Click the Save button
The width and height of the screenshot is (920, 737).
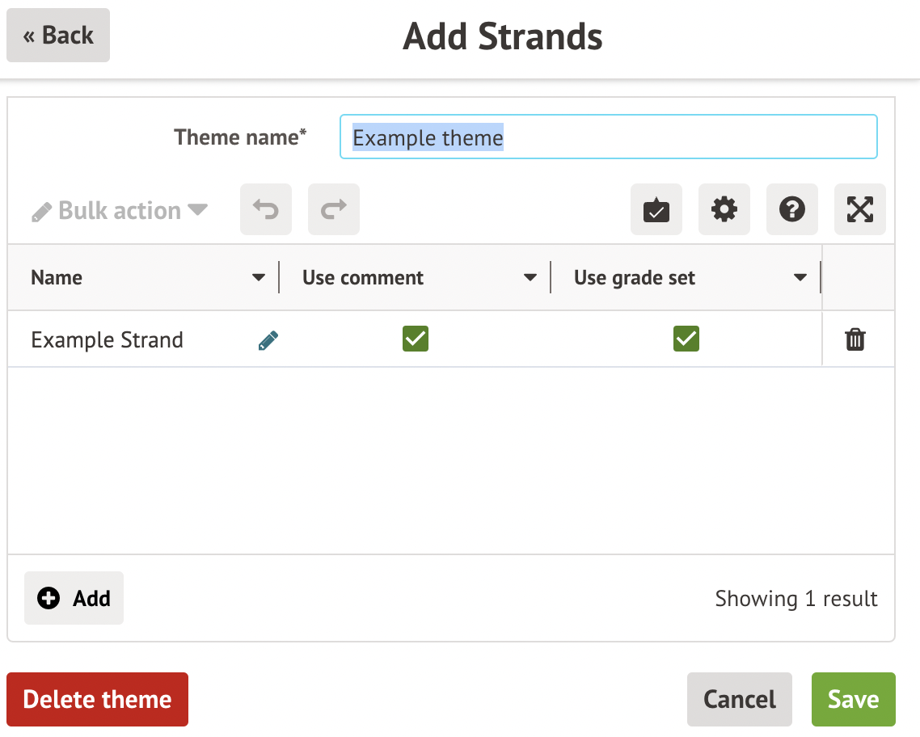click(x=853, y=699)
